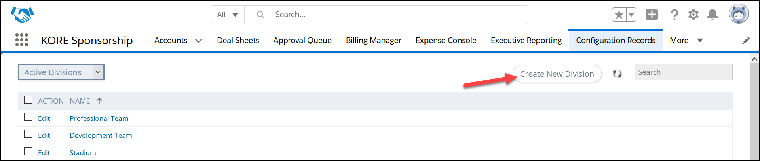Check the Development Team row checkbox
The width and height of the screenshot is (760, 161).
point(28,134)
